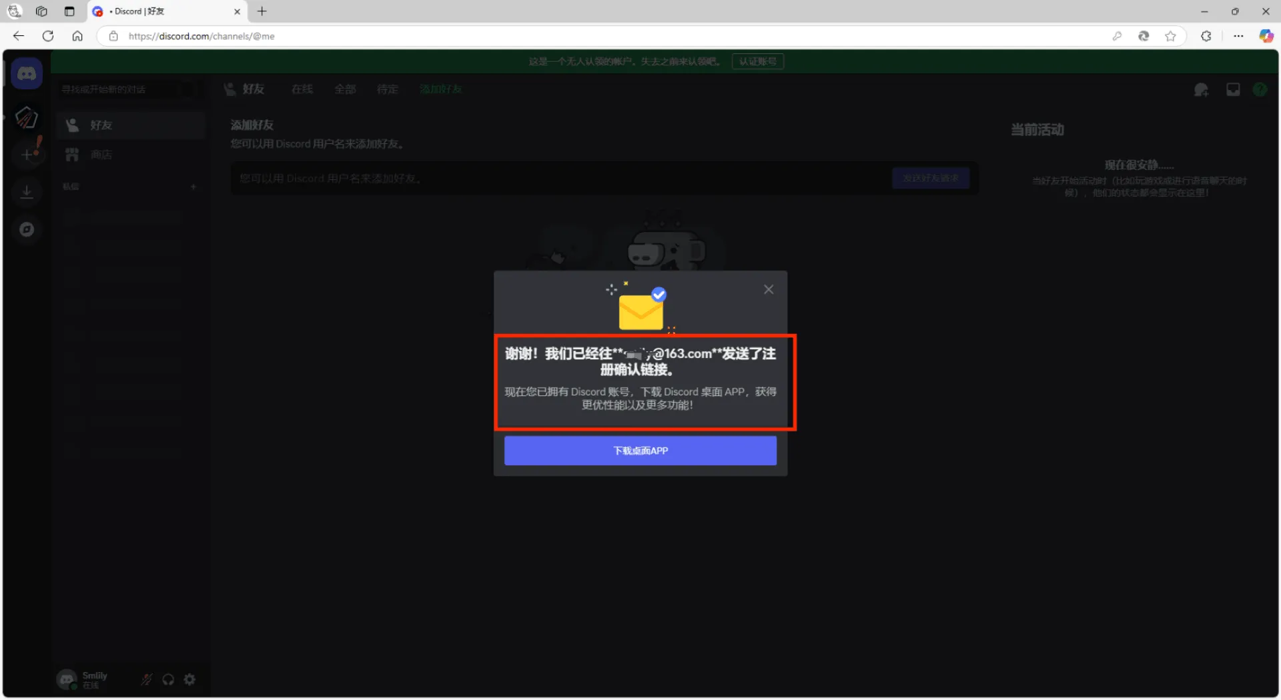The width and height of the screenshot is (1281, 700).
Task: Click the password key icon in address bar
Action: (1117, 36)
